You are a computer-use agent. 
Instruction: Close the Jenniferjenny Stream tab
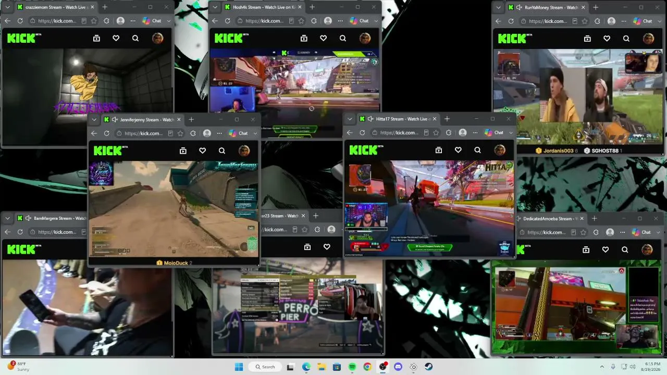179,119
